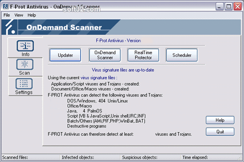Open the View menu

[x=19, y=15]
